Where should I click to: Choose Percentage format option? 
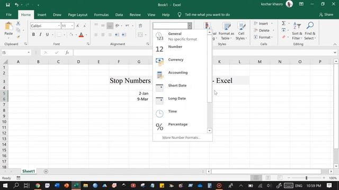pos(180,127)
